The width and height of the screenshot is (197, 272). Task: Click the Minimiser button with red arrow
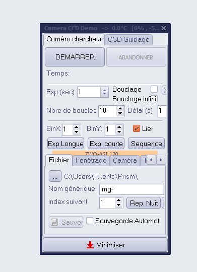(x=105, y=245)
